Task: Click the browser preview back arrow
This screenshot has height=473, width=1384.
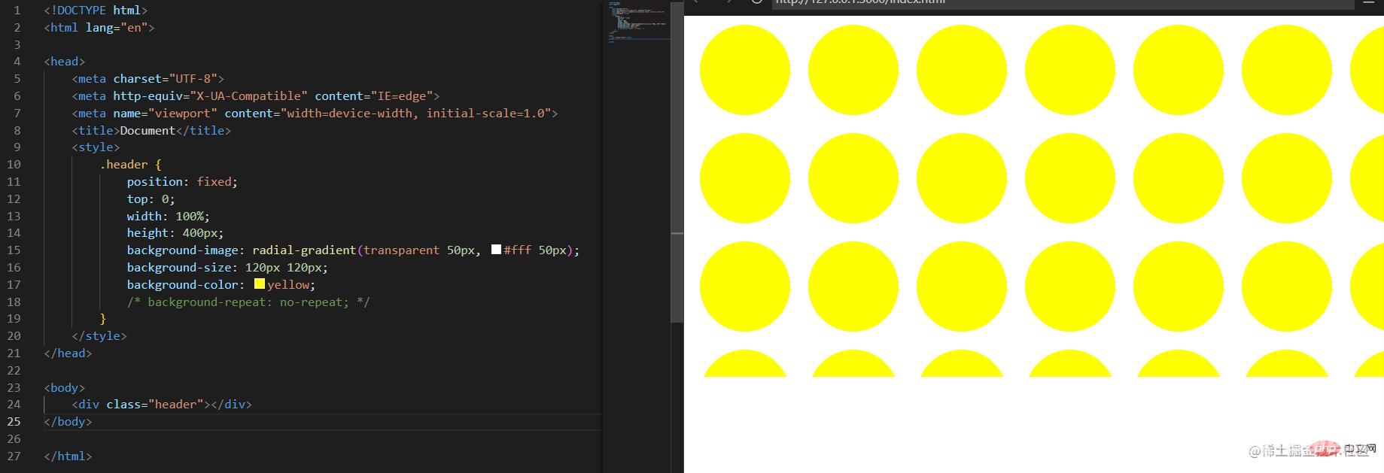Action: pyautogui.click(x=696, y=2)
